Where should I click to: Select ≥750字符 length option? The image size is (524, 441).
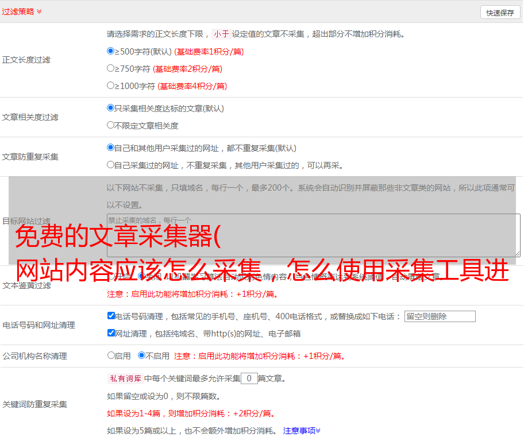(x=110, y=68)
